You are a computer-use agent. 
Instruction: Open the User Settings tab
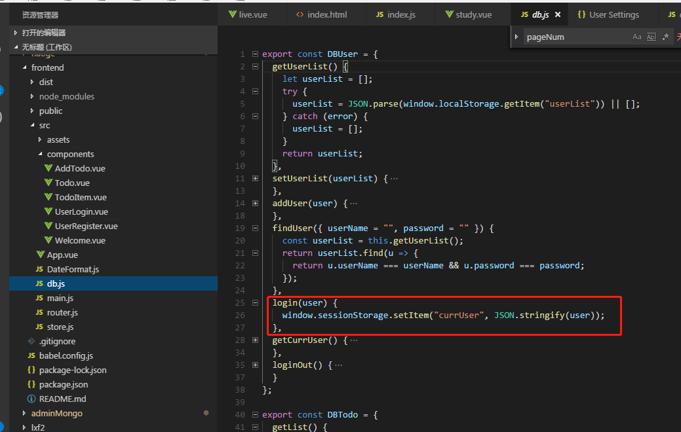608,14
